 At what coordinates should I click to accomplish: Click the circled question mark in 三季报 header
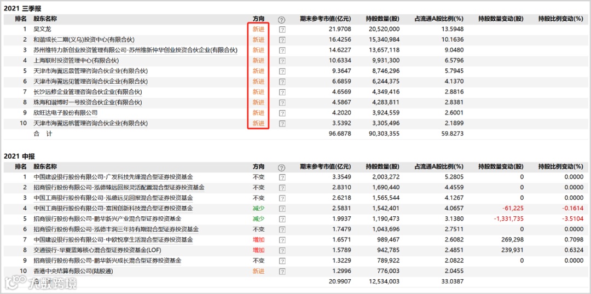tap(282, 20)
